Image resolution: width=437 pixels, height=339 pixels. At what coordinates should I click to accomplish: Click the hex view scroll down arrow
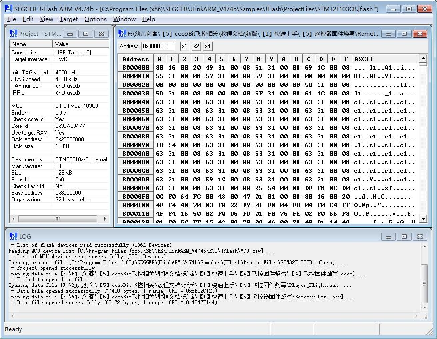(423, 219)
